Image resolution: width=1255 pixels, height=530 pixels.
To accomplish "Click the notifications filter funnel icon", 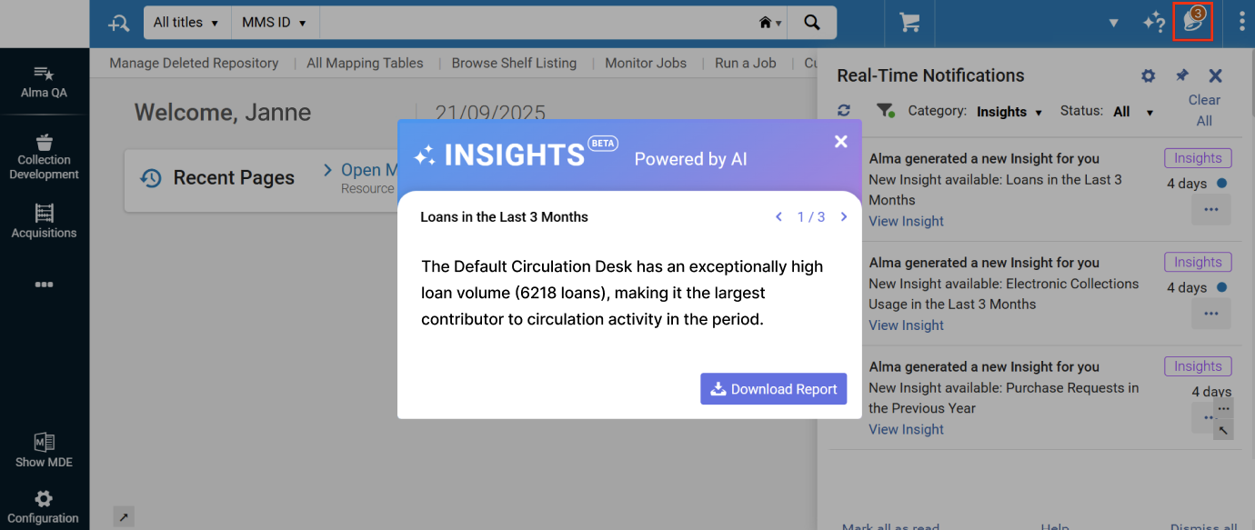I will click(x=885, y=110).
